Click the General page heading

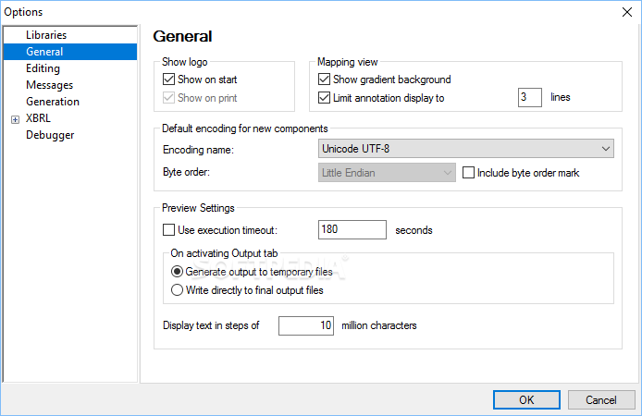[x=182, y=36]
